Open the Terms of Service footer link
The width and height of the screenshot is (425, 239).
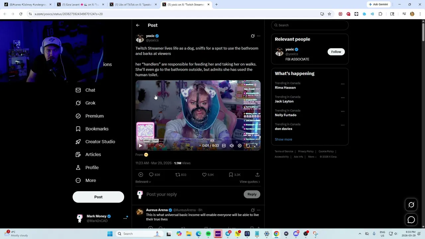coord(284,151)
